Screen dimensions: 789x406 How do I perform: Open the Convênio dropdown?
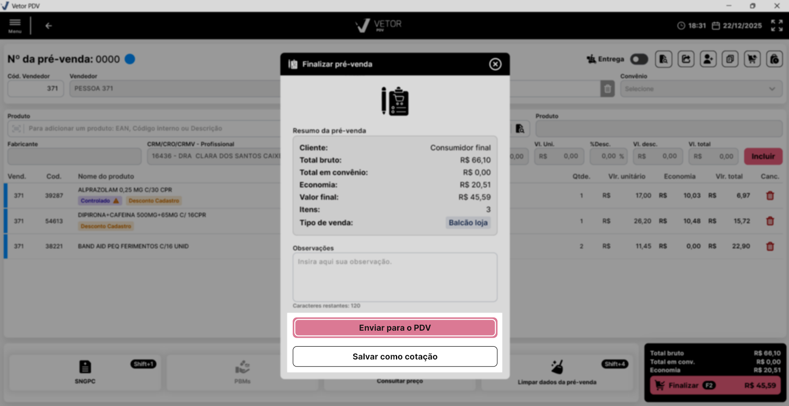coord(701,89)
